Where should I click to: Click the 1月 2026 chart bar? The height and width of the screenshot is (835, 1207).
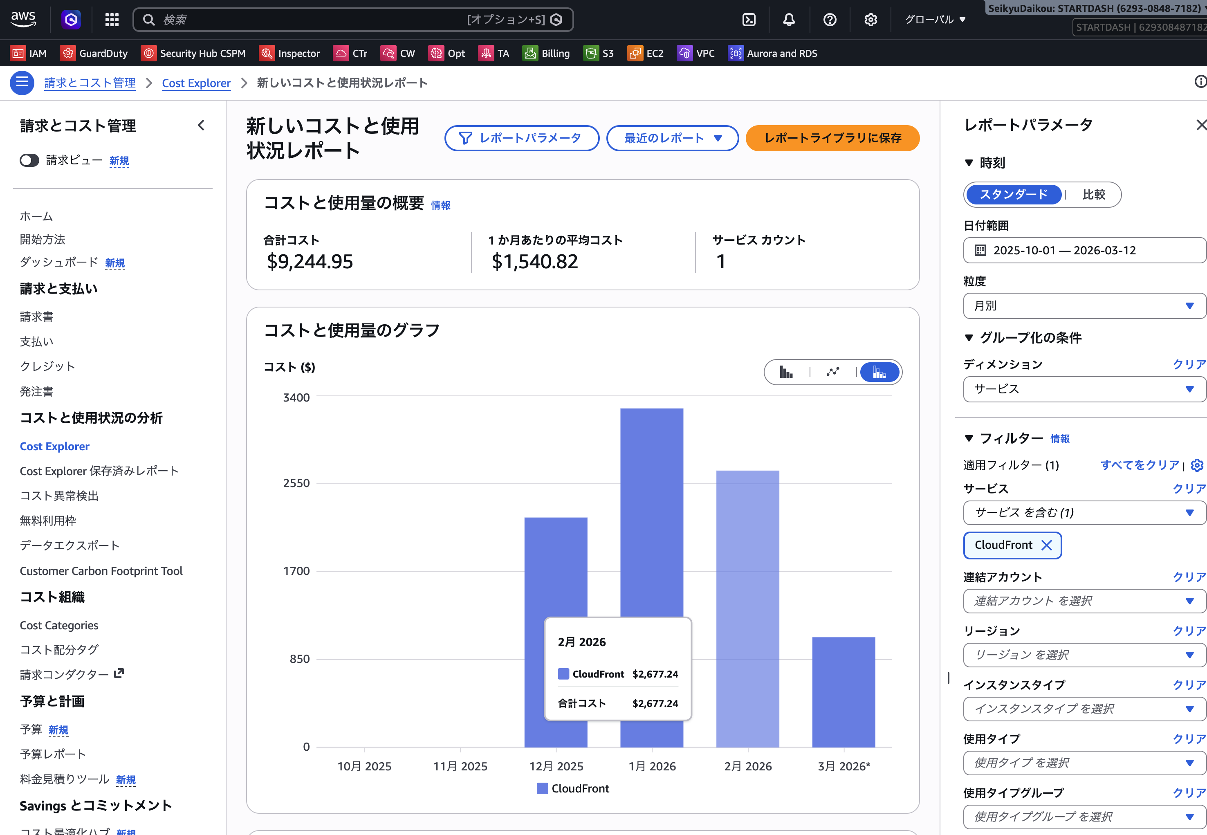[652, 578]
